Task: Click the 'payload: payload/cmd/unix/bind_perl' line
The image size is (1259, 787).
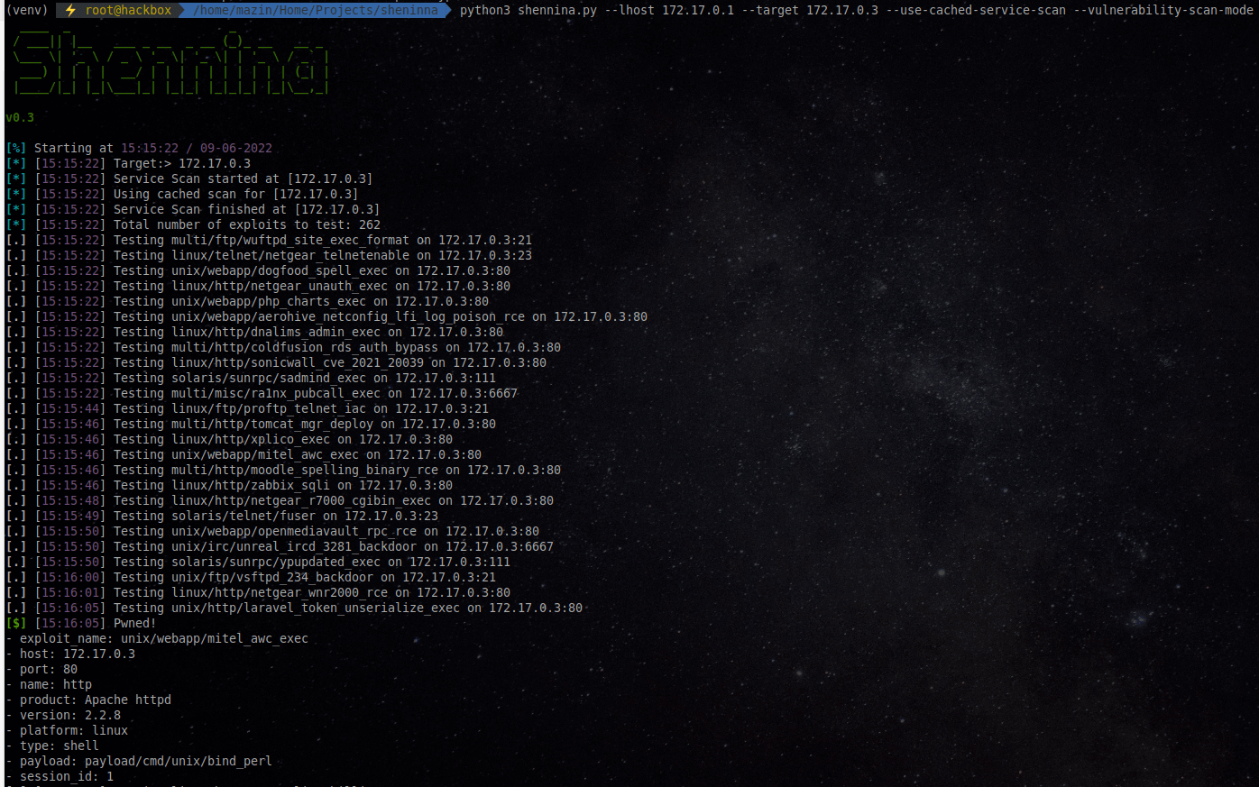Action: tap(139, 761)
